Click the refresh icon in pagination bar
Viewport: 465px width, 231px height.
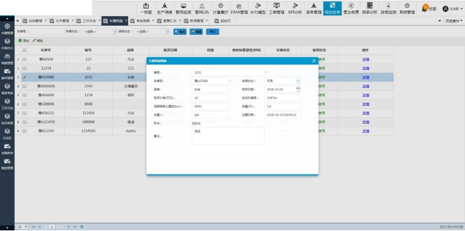(x=82, y=227)
